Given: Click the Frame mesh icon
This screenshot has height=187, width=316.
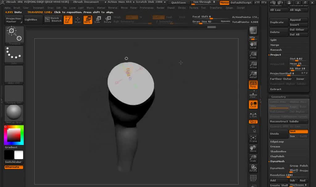Looking at the screenshot, I should [x=253, y=139].
